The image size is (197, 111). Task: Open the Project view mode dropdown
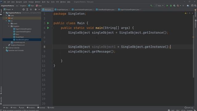point(8,10)
